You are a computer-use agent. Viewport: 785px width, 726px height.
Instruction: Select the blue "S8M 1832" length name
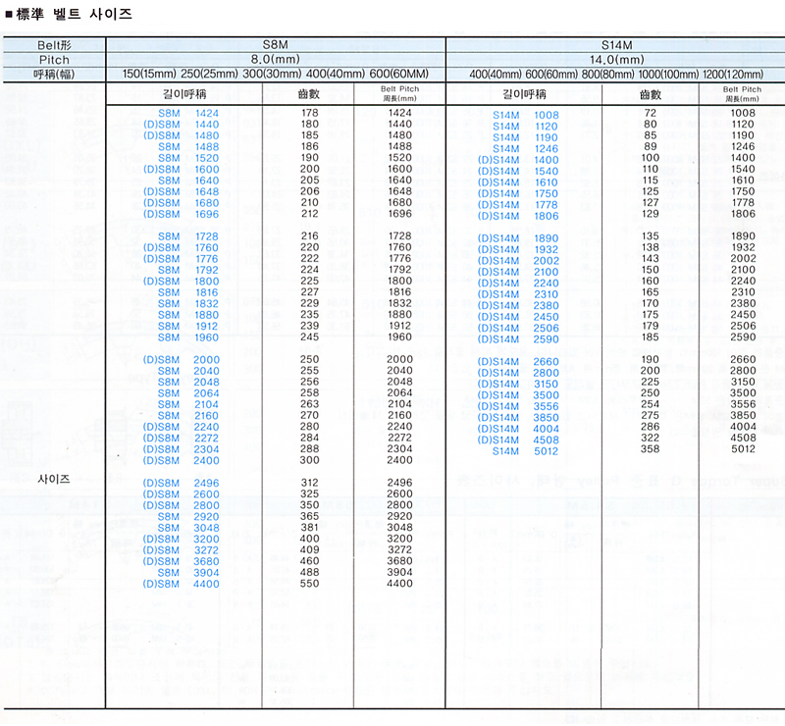pos(188,304)
